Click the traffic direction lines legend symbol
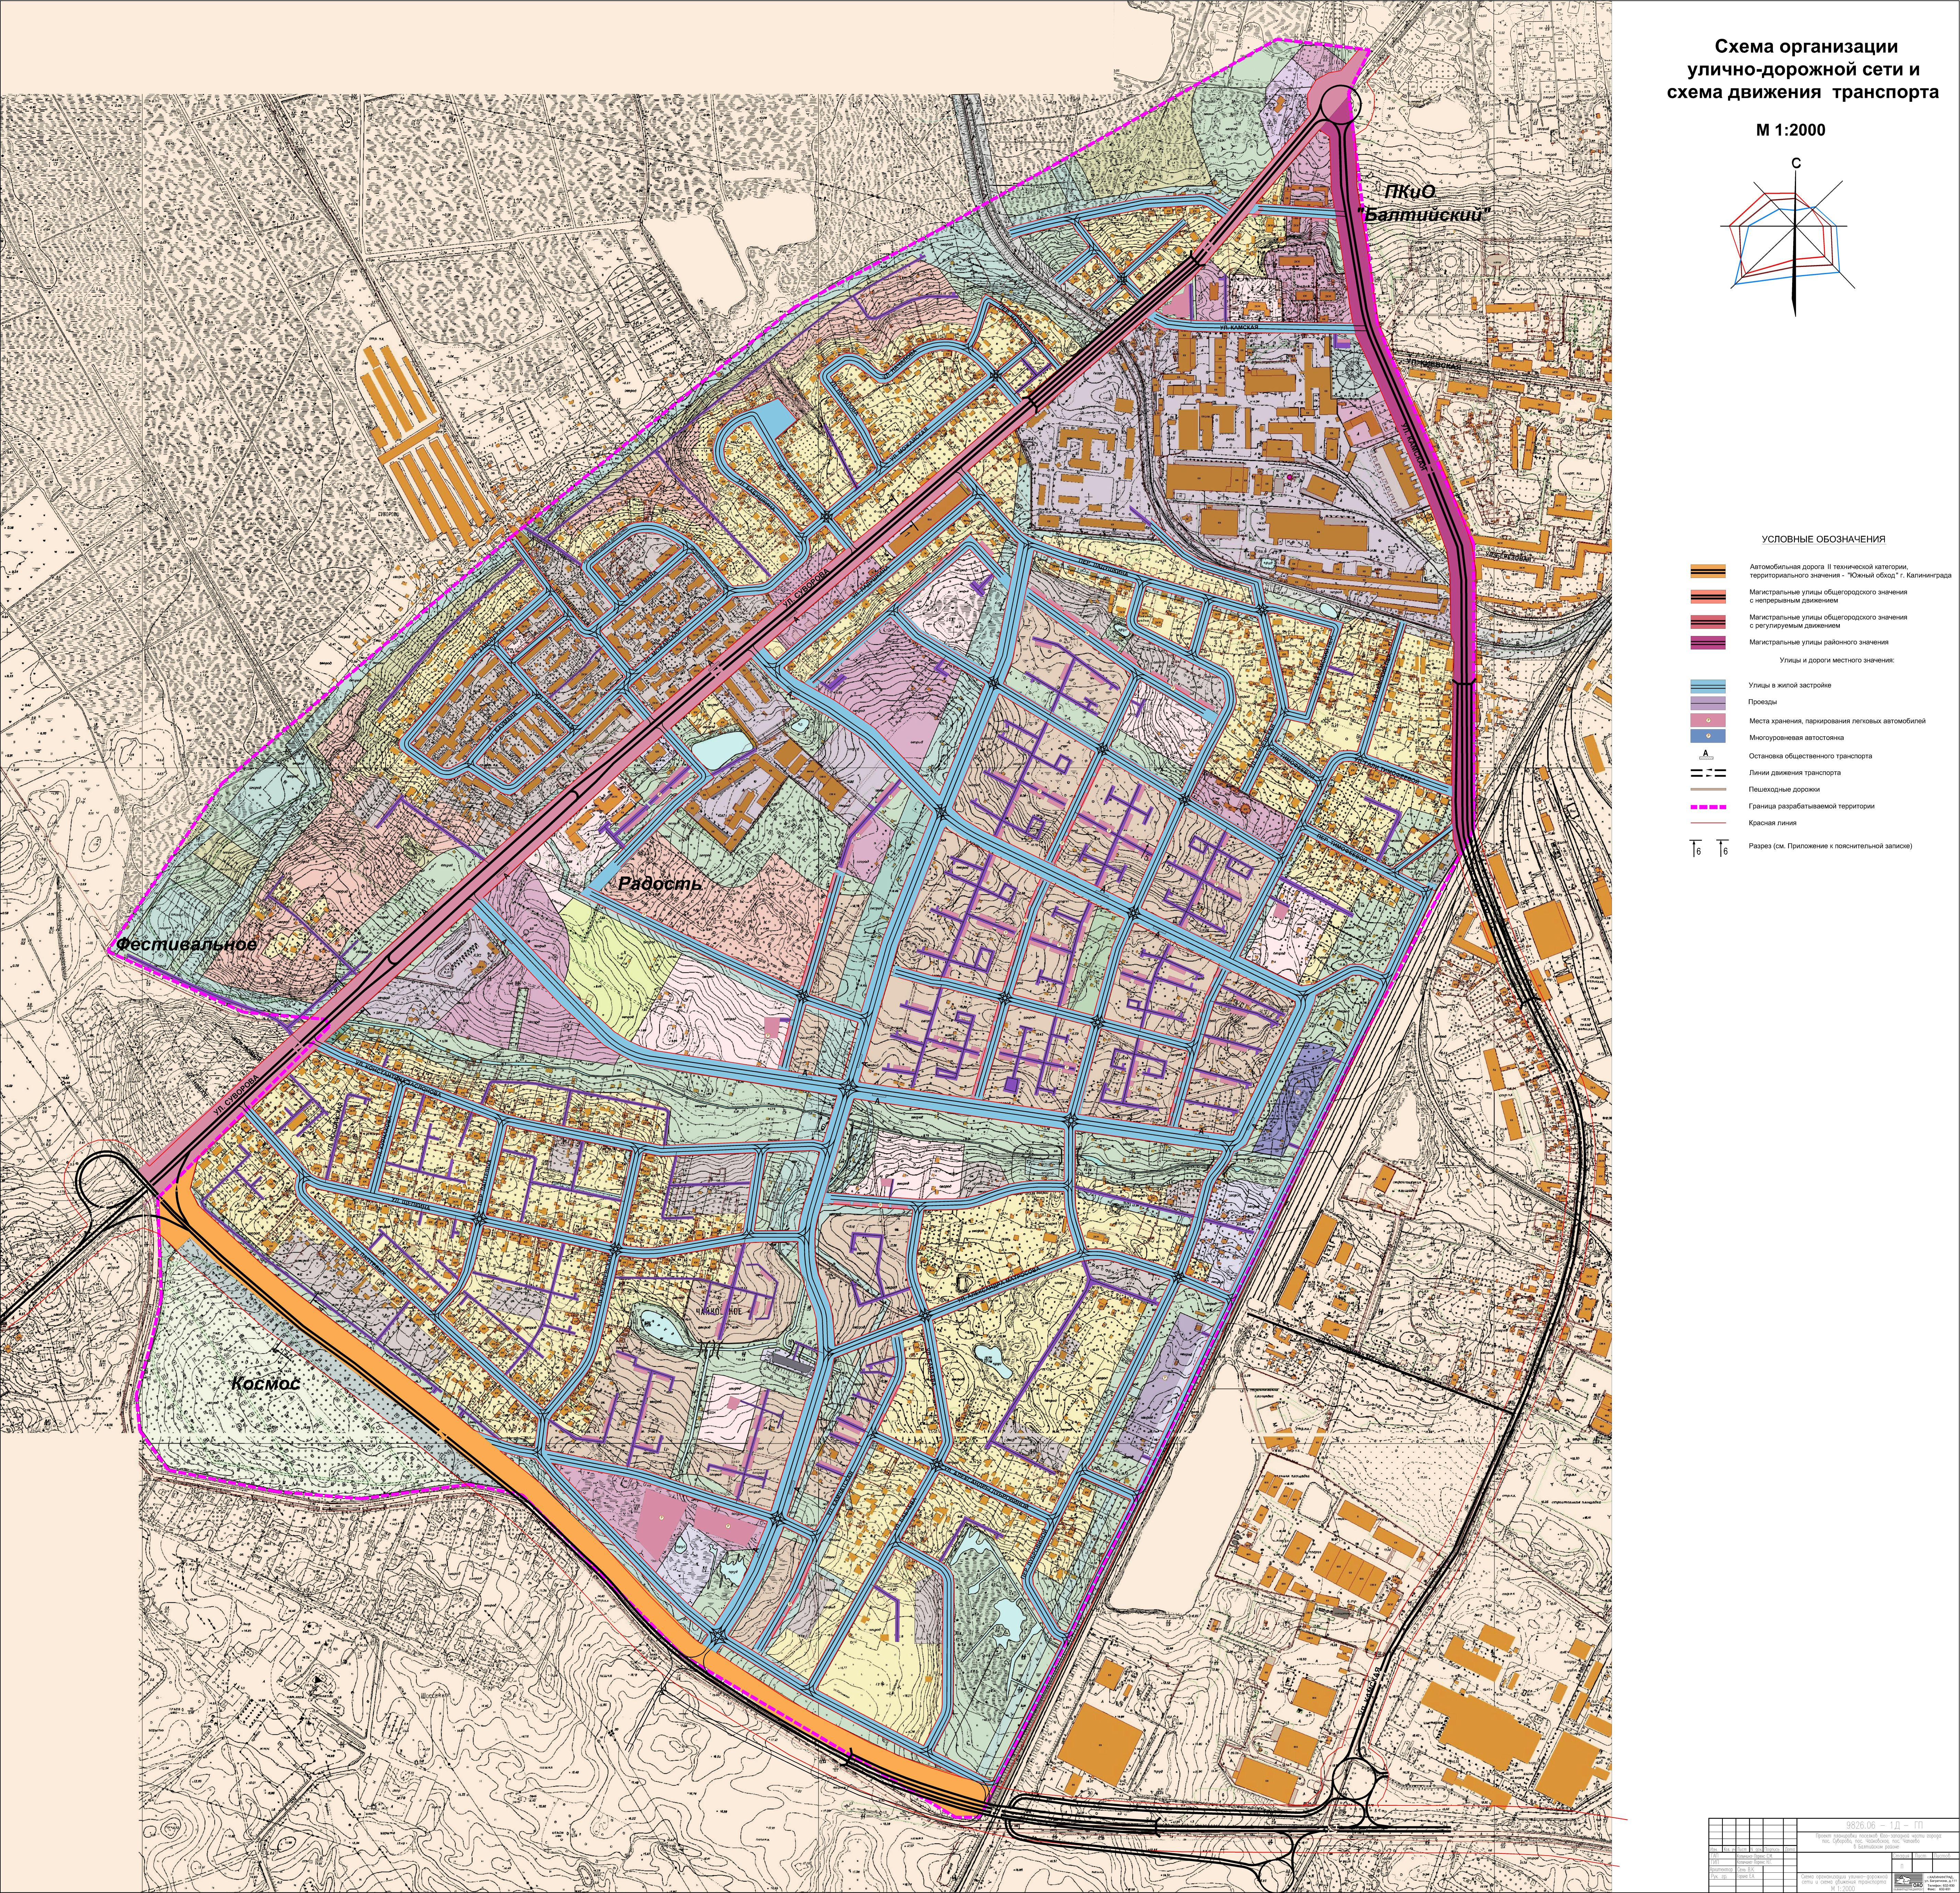 point(1708,772)
